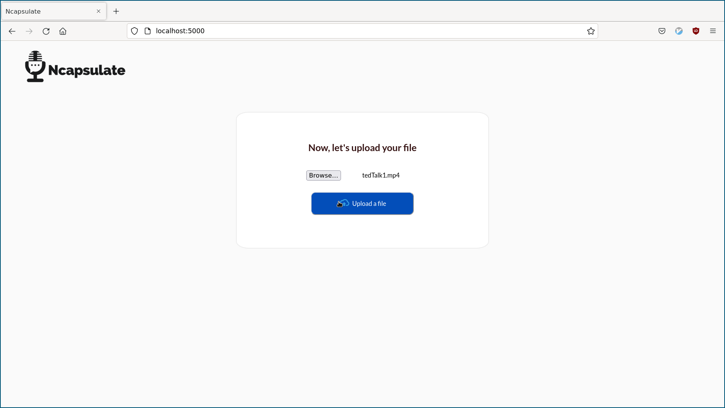Click the blue circular extension icon
Screen dimensions: 725x408
point(679,31)
